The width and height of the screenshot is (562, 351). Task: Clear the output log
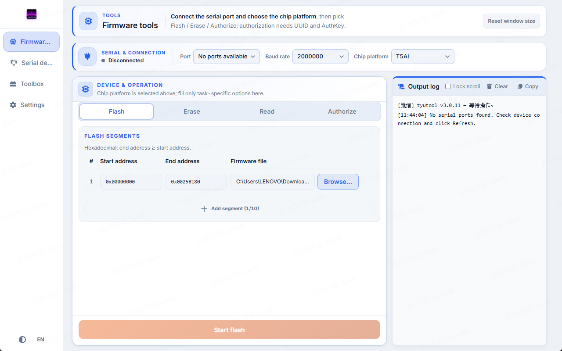tap(497, 86)
